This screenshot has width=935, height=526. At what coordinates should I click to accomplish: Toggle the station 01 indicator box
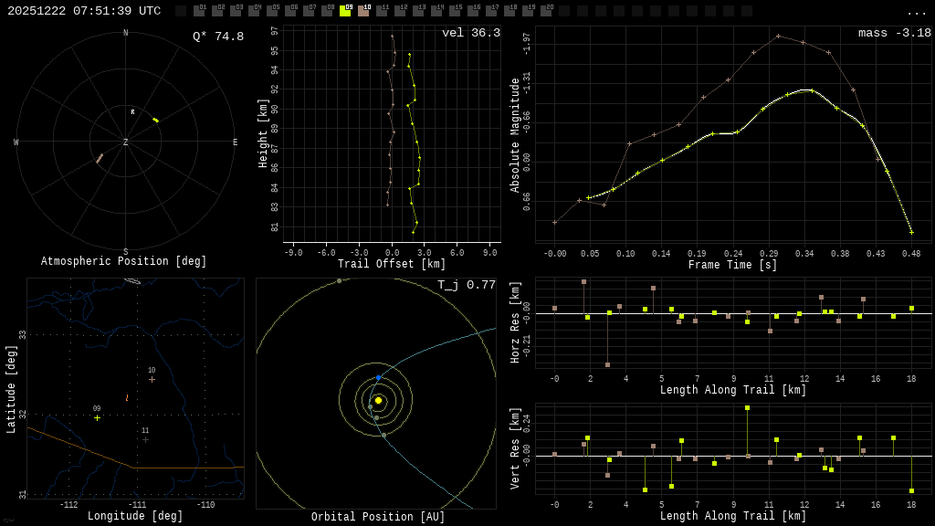click(x=199, y=11)
